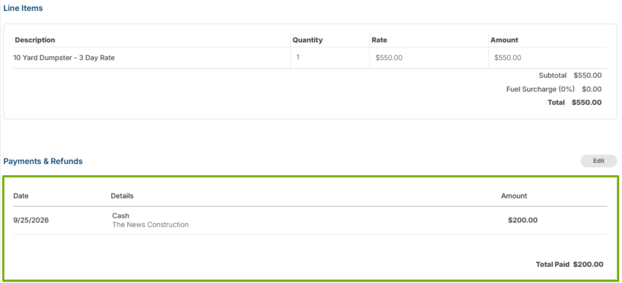Click the $550.00 line amount field

pos(547,58)
